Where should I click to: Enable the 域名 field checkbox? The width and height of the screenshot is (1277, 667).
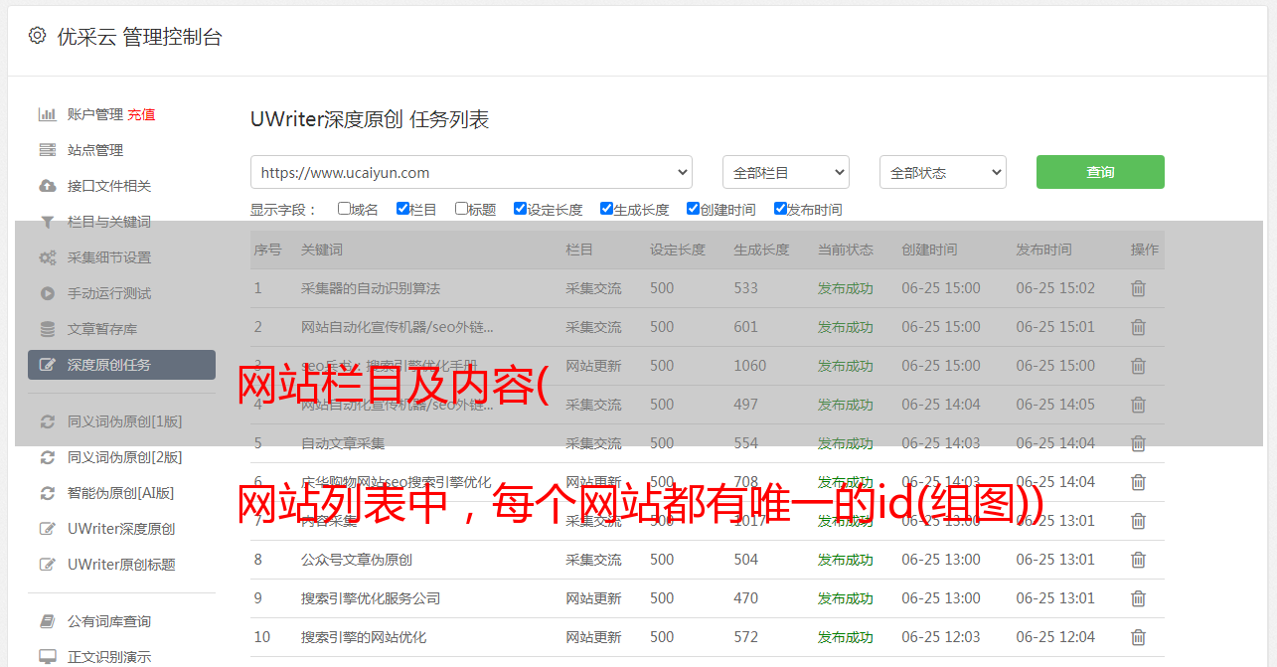click(344, 209)
